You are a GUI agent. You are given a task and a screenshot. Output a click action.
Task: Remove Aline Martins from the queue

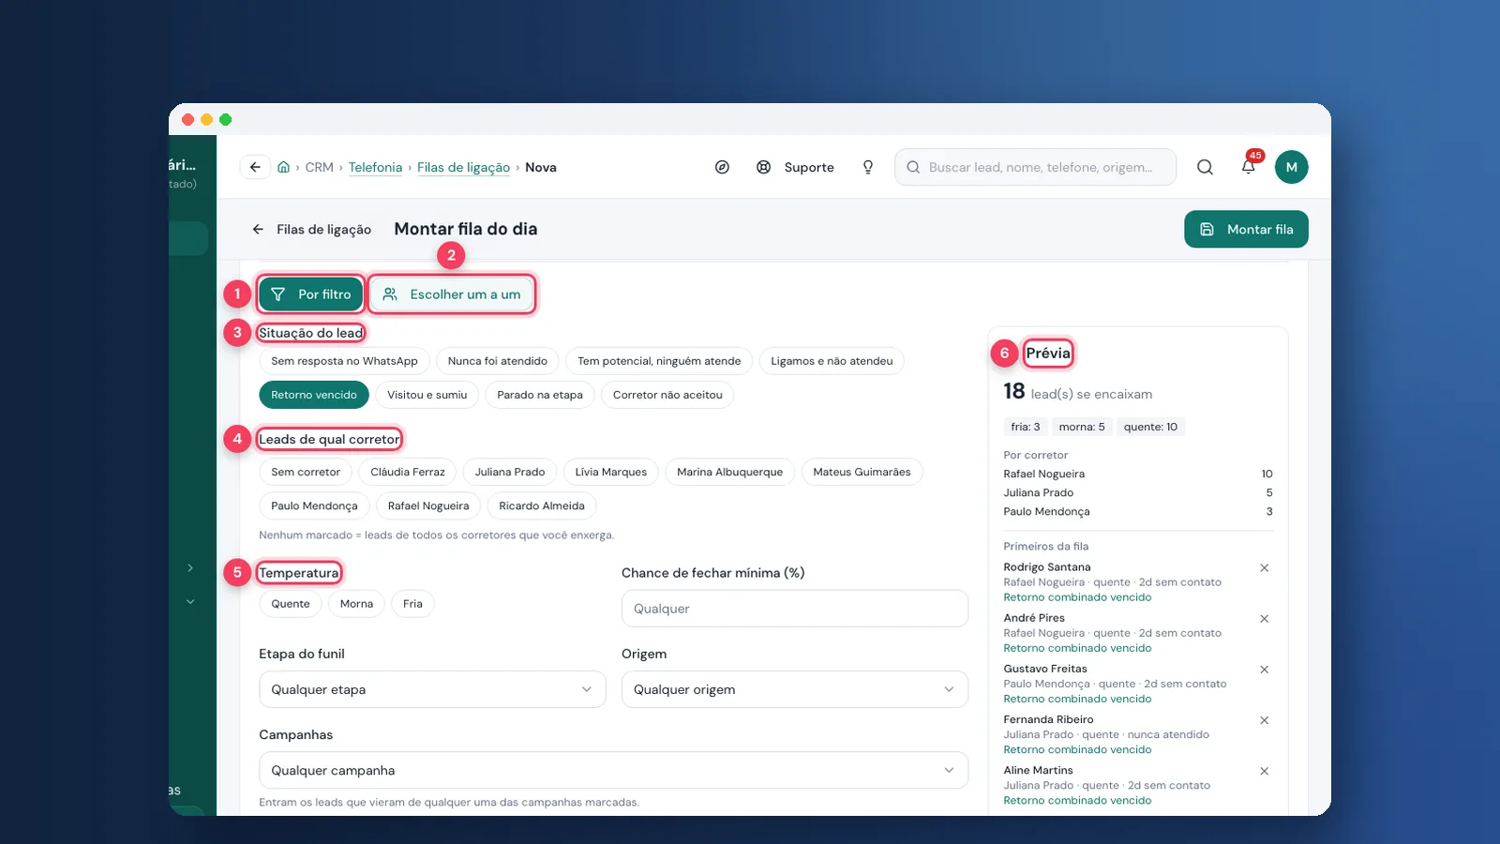(1265, 771)
